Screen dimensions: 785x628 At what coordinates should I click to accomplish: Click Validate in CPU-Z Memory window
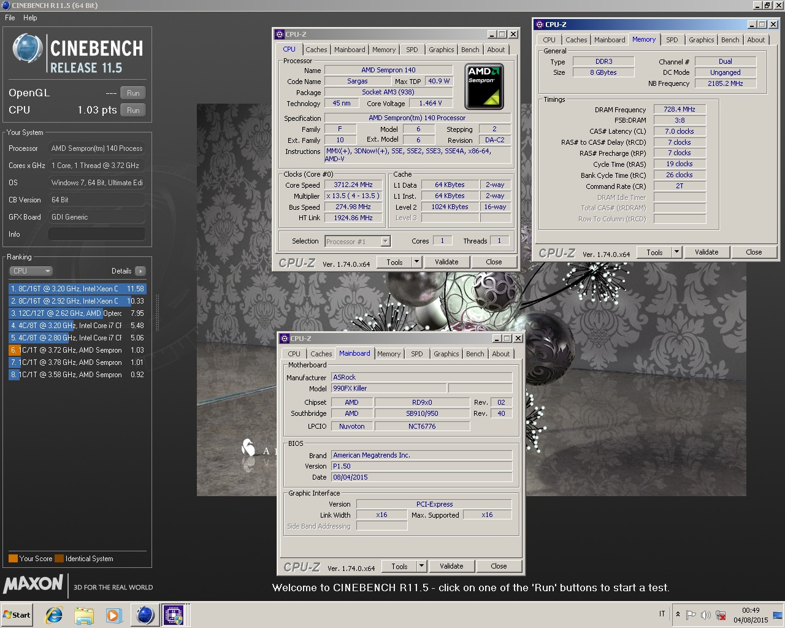click(706, 252)
